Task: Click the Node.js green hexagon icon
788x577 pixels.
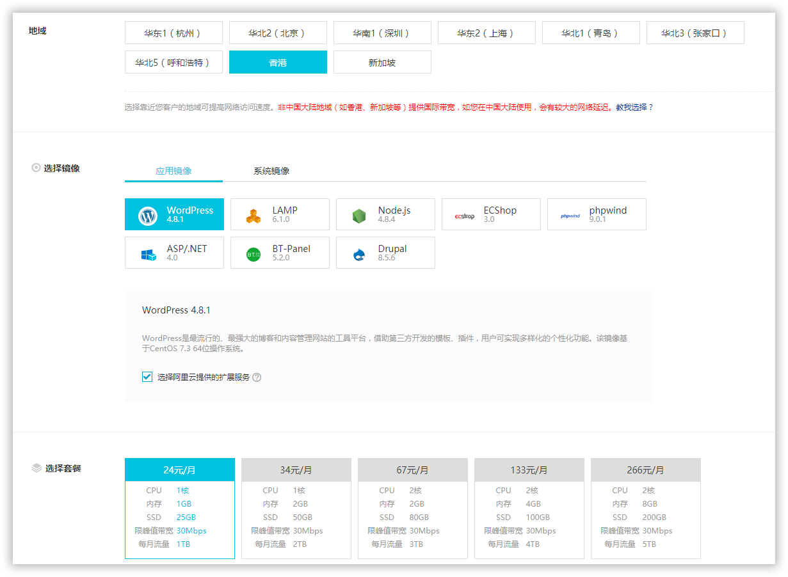Action: tap(359, 216)
